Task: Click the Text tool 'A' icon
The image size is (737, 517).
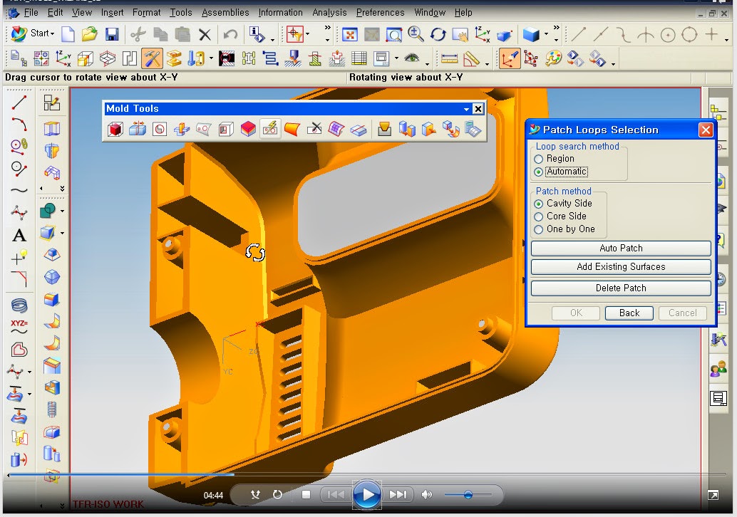Action: point(19,236)
